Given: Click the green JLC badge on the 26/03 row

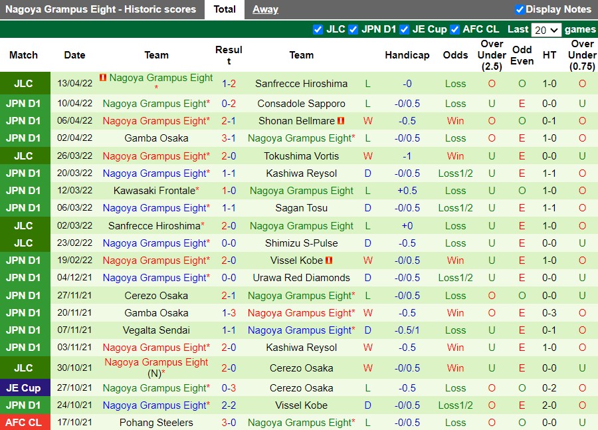Looking at the screenshot, I should [x=25, y=156].
